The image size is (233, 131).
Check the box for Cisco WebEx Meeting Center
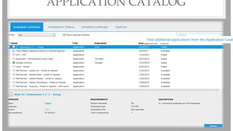coord(9,51)
